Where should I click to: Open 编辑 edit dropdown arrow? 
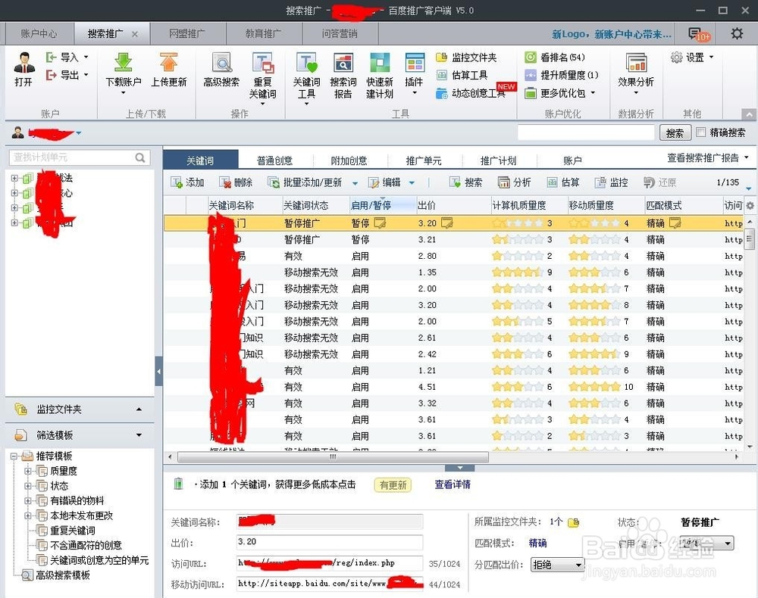412,183
